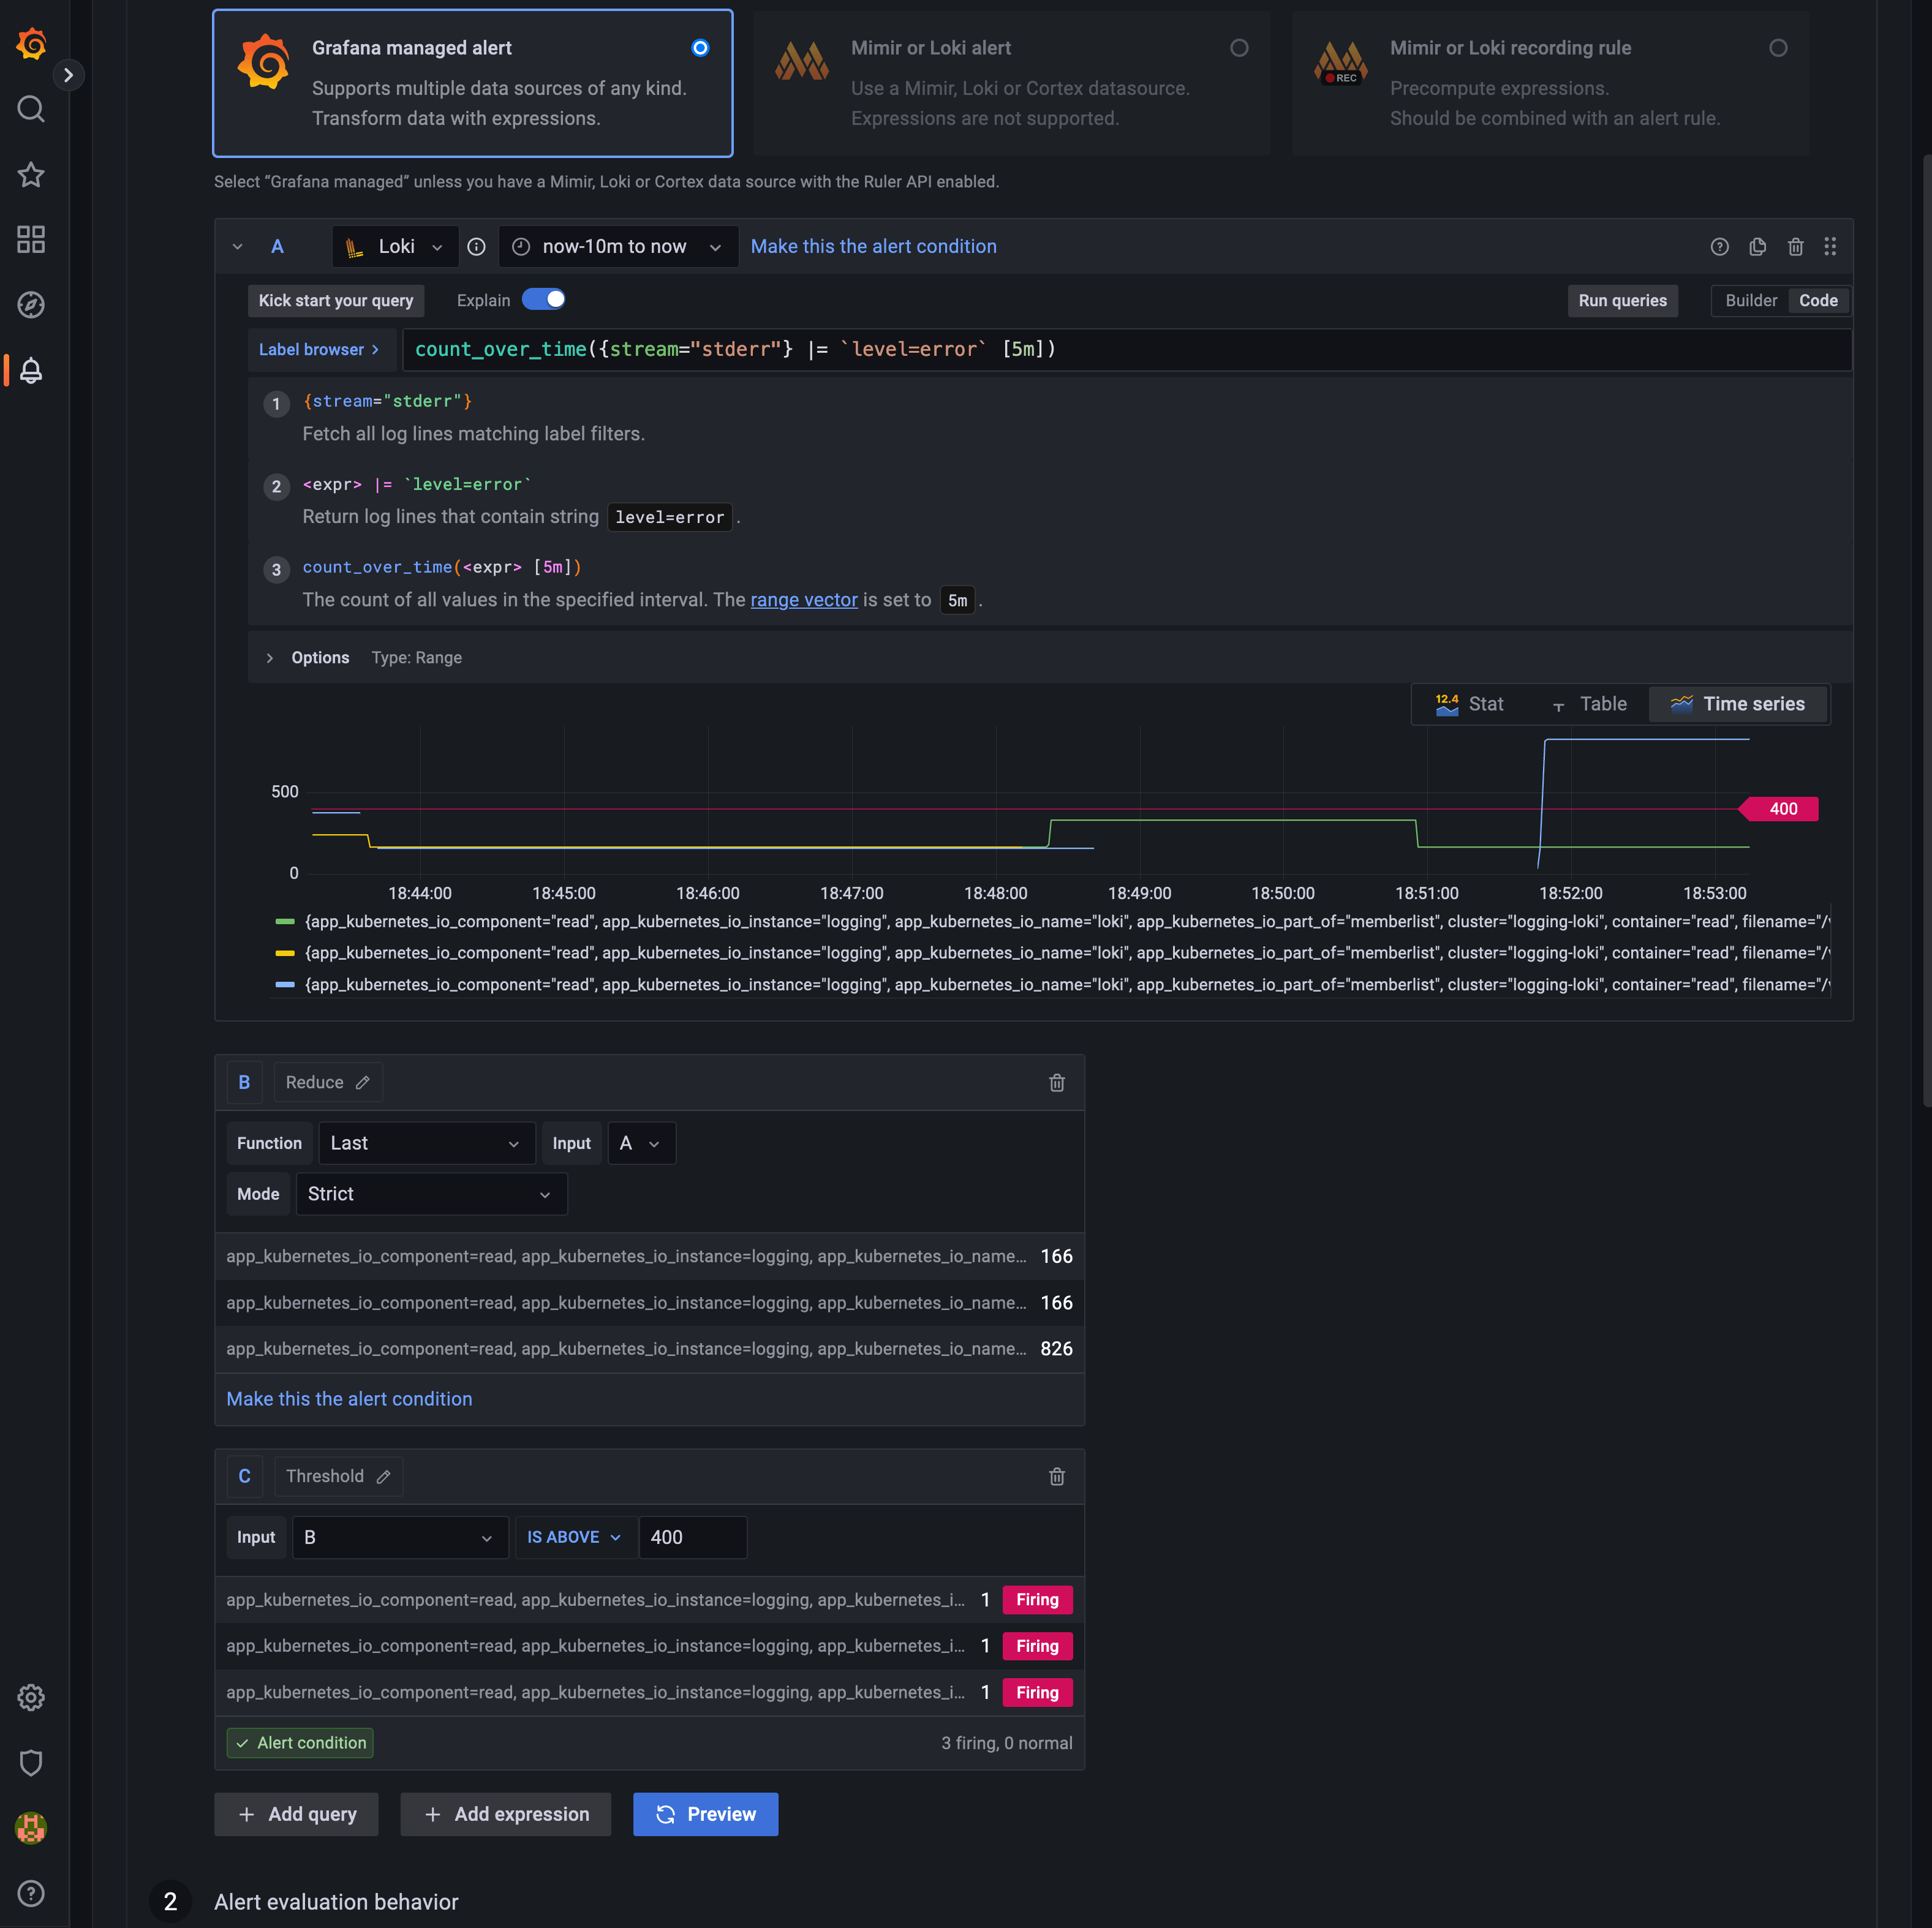The image size is (1932, 1928).
Task: Delete query A with trash icon
Action: pyautogui.click(x=1795, y=247)
